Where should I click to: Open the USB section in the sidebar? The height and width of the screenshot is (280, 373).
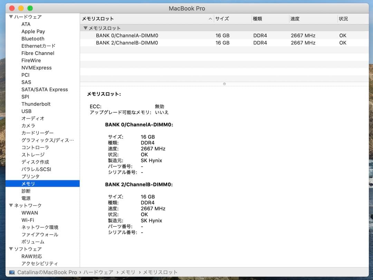pos(27,111)
